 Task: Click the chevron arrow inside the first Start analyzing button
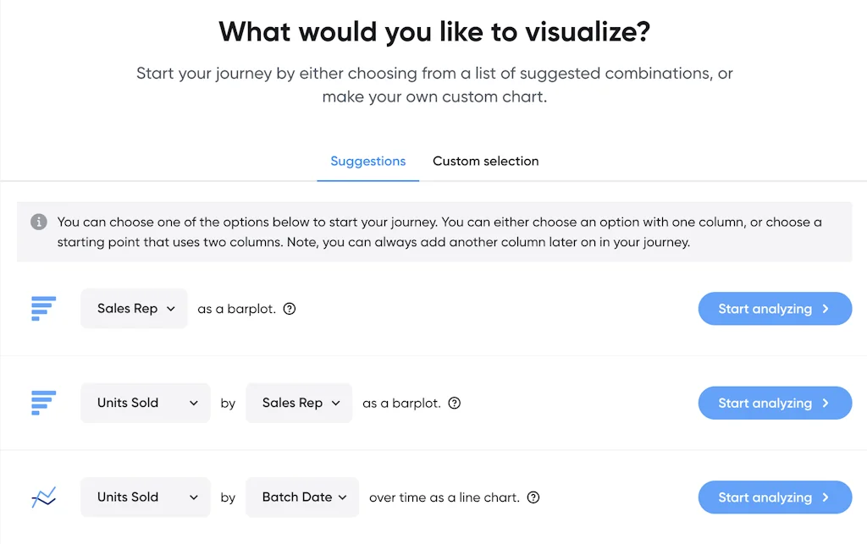coord(825,309)
